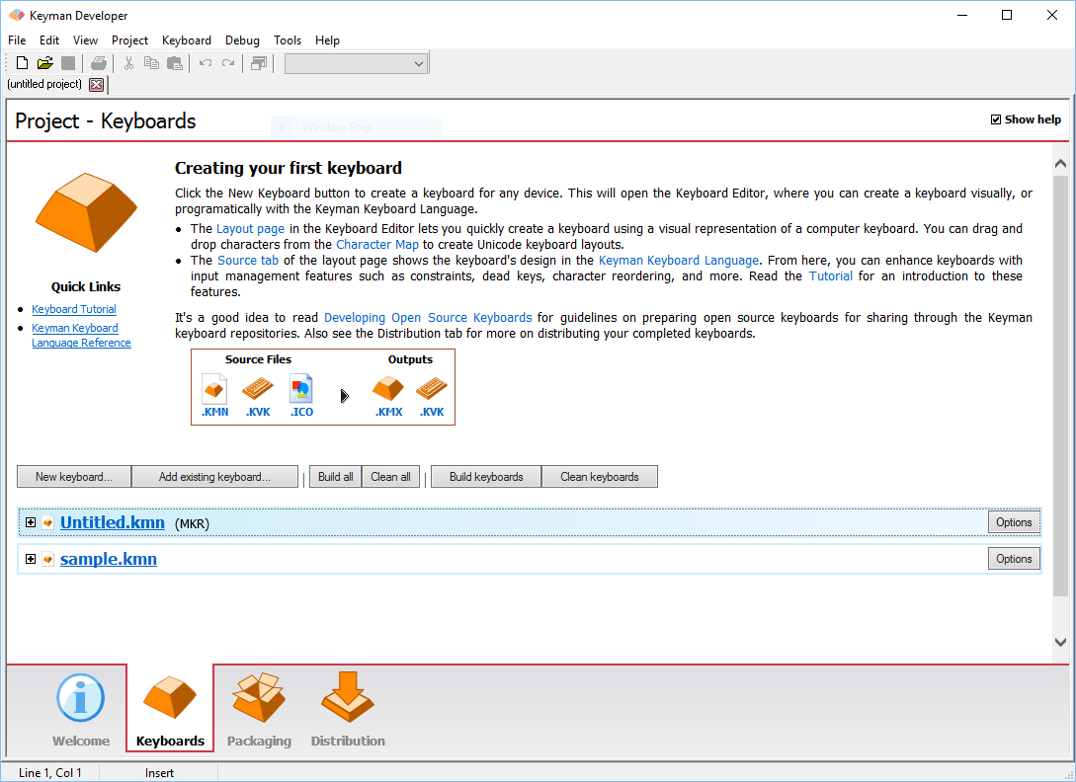Open the Packaging box tab
Viewport: 1076px width, 782px height.
259,711
